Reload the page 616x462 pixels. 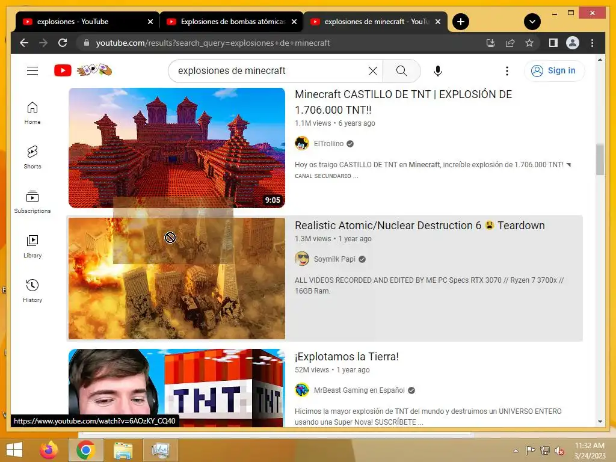click(x=63, y=43)
